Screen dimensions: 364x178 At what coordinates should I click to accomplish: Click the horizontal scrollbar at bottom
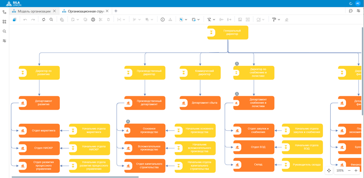[75, 177]
